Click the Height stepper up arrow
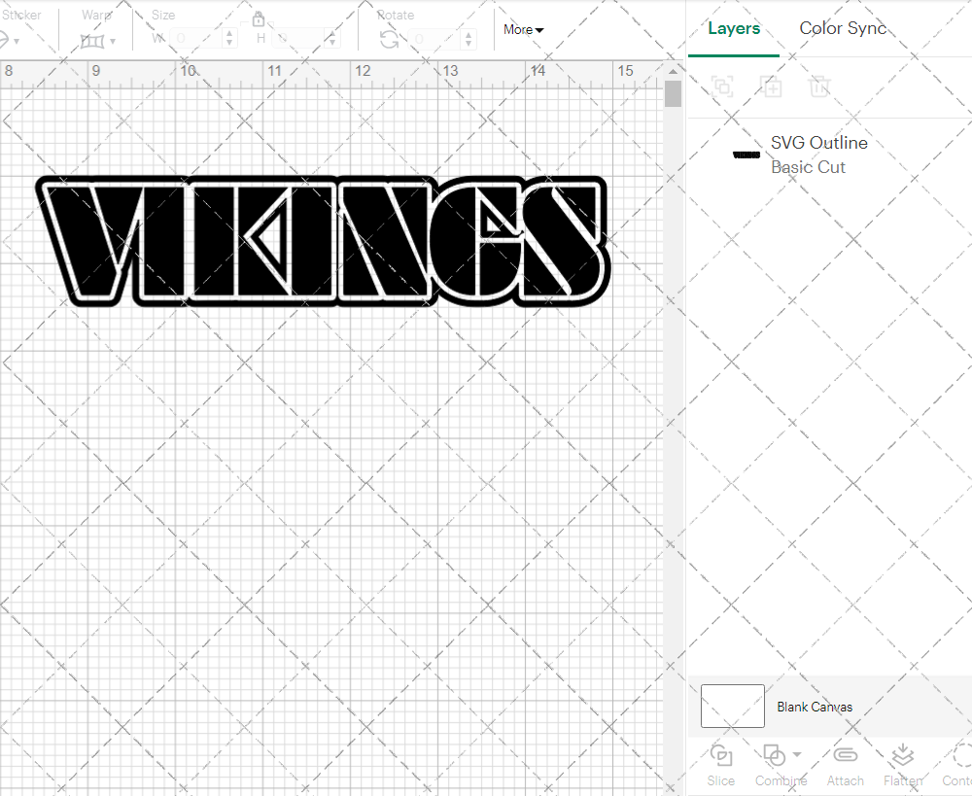 coord(331,32)
